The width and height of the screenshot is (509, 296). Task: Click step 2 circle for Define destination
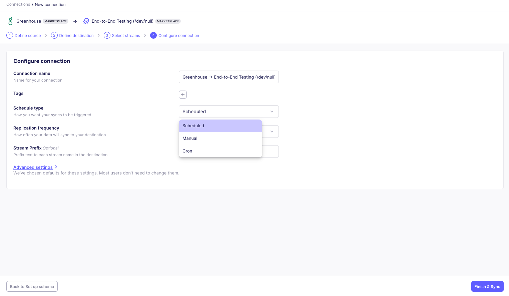pyautogui.click(x=54, y=35)
